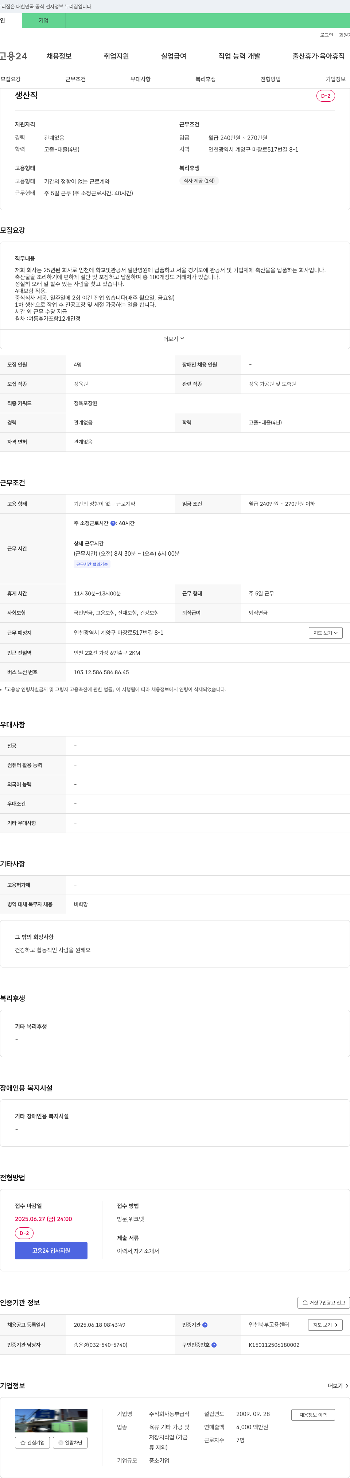Screen dimensions: 350x1478
Task: Select 모집 직종 value 정육원
Action: click(x=81, y=384)
